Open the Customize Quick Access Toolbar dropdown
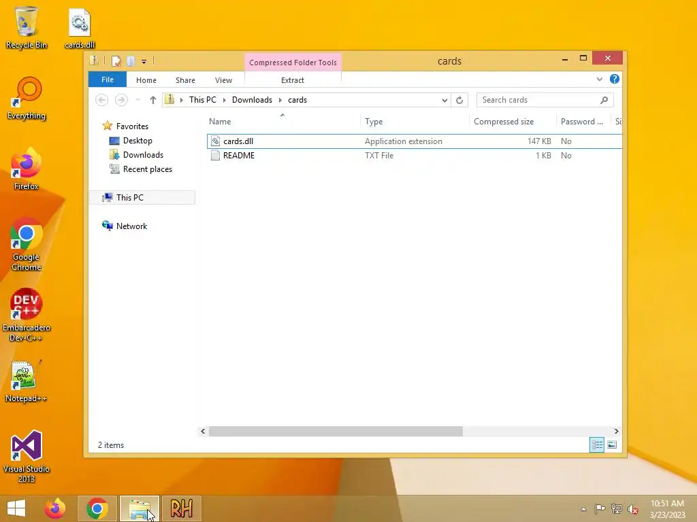697x522 pixels. coord(144,62)
